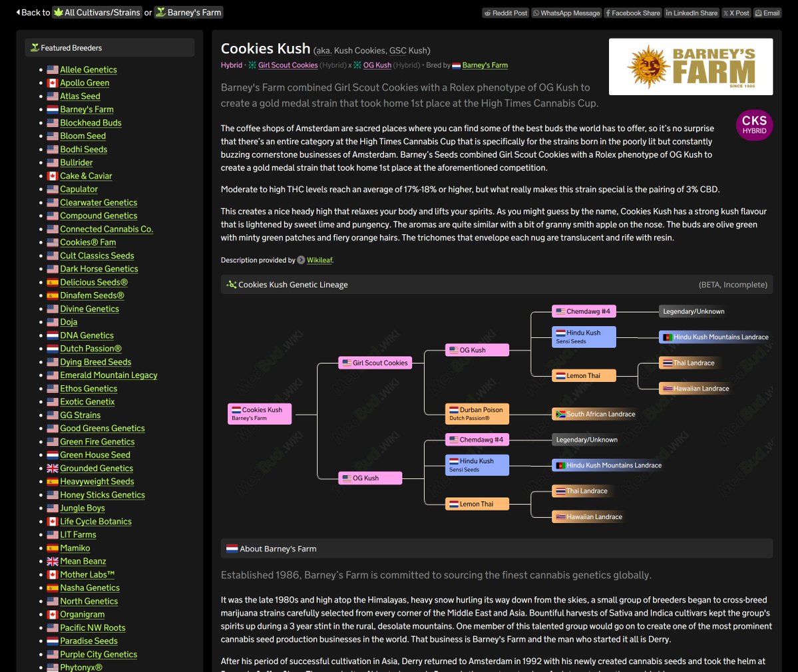Screen dimensions: 798x672
Task: Open Allele Genetics breeder page
Action: (x=89, y=70)
